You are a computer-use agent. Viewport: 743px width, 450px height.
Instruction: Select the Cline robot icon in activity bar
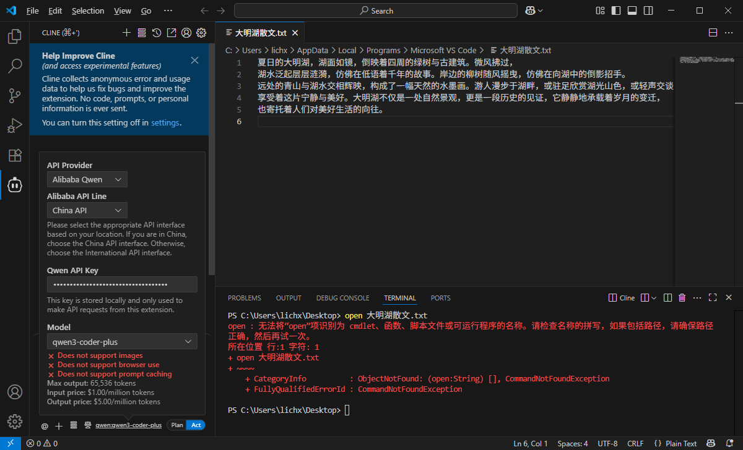(x=14, y=184)
